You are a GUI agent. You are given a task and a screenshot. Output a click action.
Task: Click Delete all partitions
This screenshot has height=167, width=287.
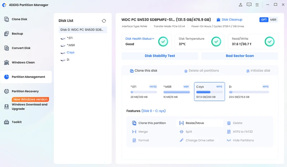click(202, 71)
